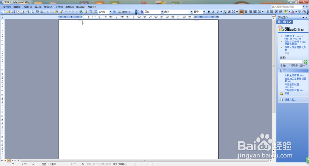Open a file with the folder icon

click(8, 12)
